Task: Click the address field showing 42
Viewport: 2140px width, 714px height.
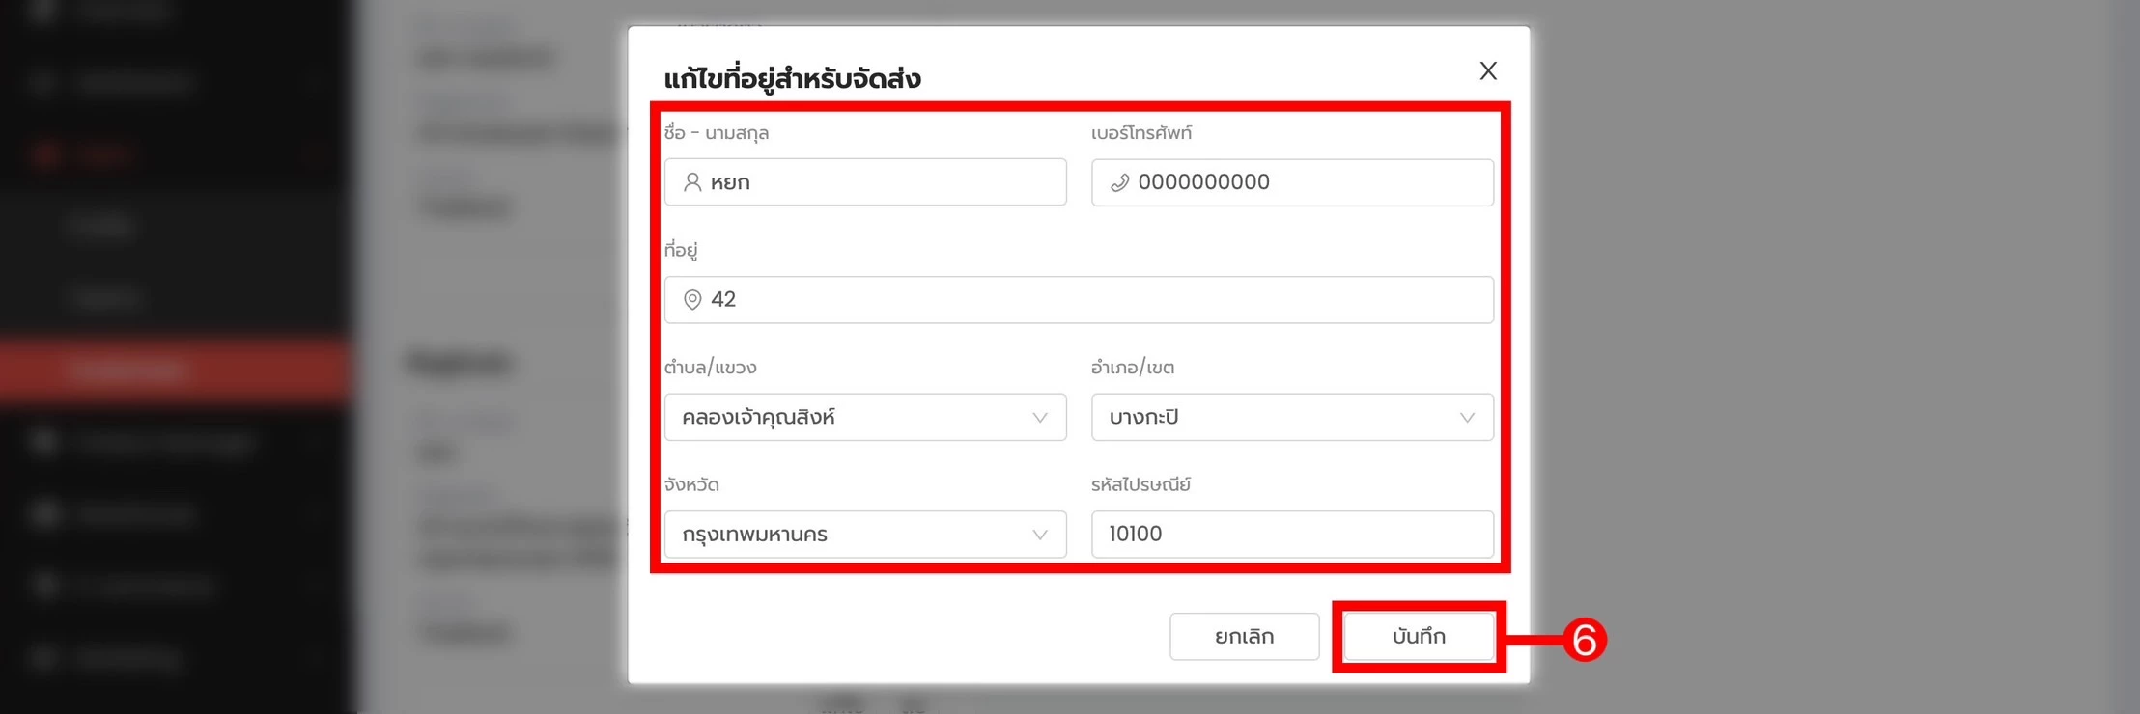Action: (1079, 300)
